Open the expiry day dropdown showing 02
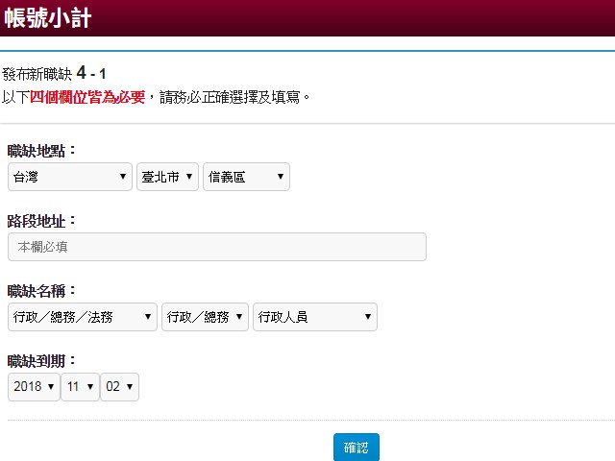 pos(120,387)
